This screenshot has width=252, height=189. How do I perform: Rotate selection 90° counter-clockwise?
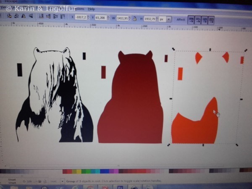(9, 16)
